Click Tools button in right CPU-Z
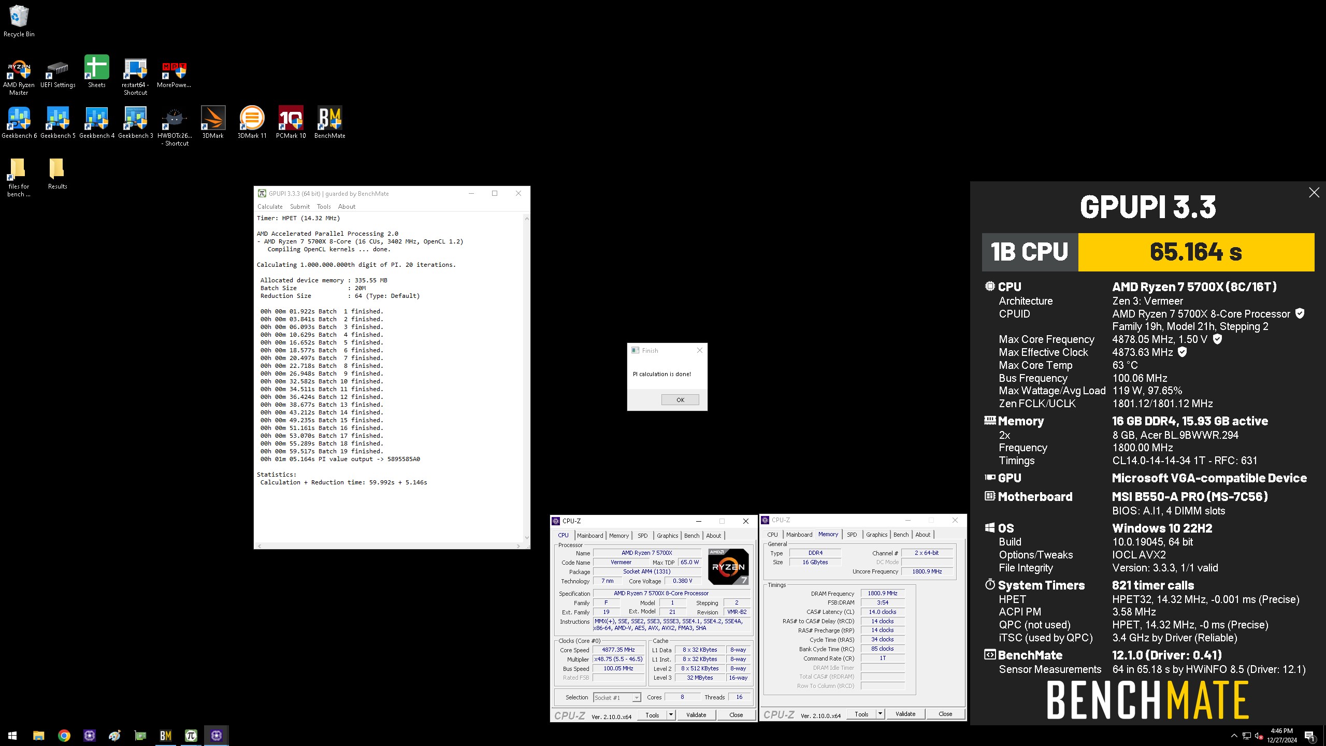 coord(861,714)
